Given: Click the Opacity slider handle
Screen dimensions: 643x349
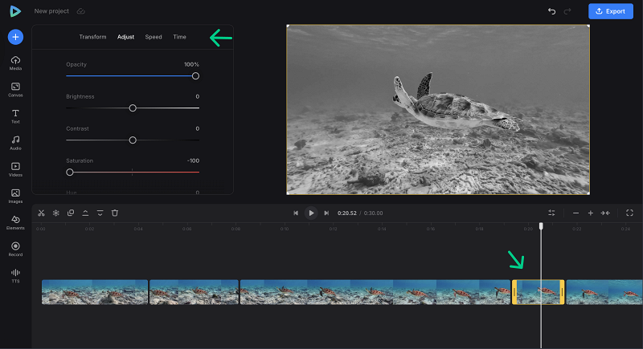Looking at the screenshot, I should (x=195, y=76).
